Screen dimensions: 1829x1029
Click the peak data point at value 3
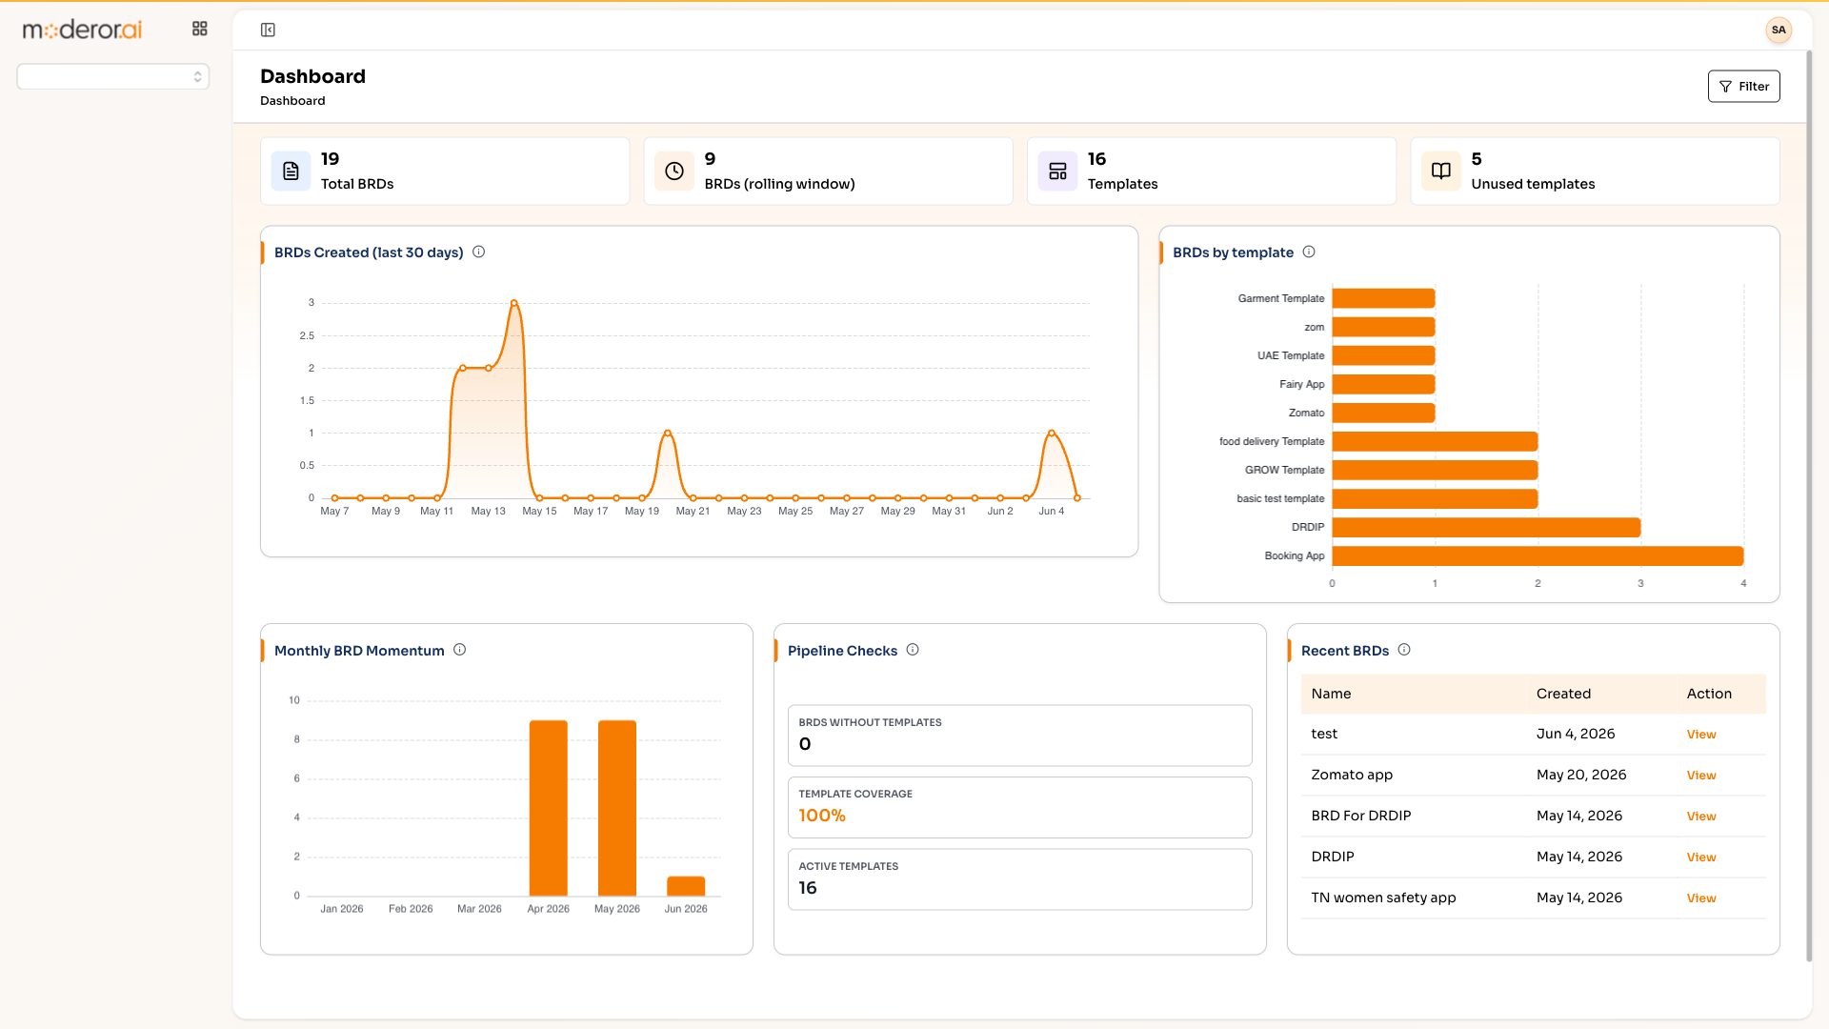514,303
